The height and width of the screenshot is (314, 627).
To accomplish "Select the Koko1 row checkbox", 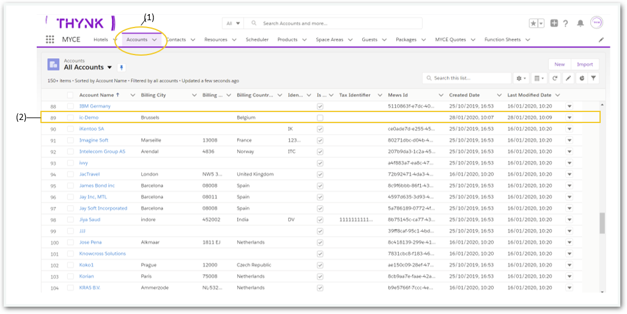I will tap(70, 265).
